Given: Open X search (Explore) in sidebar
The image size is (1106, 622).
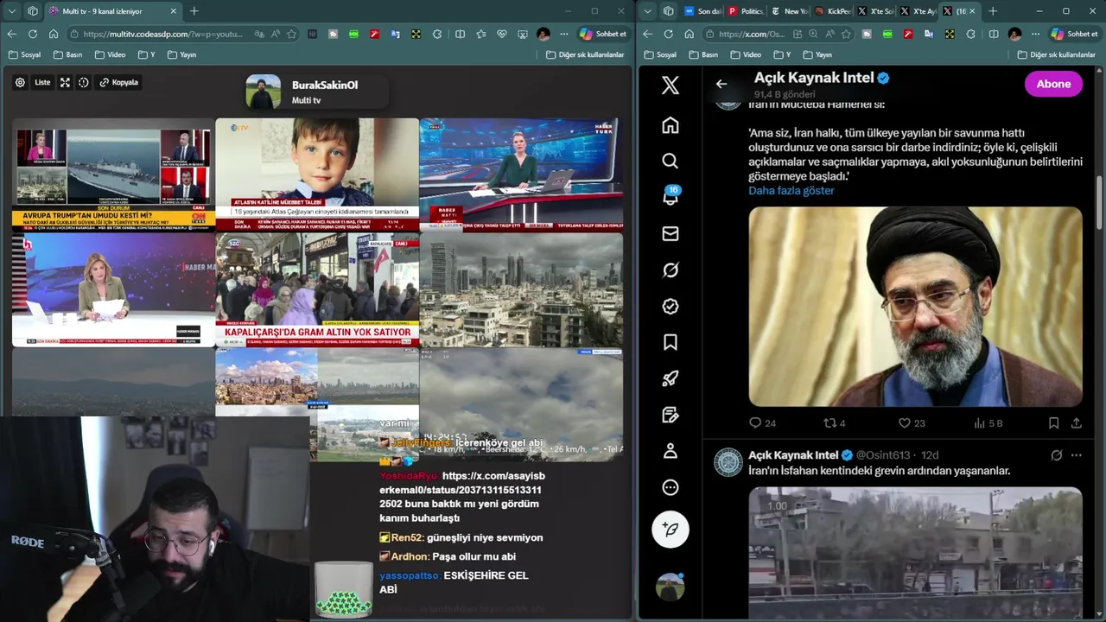Looking at the screenshot, I should point(671,162).
